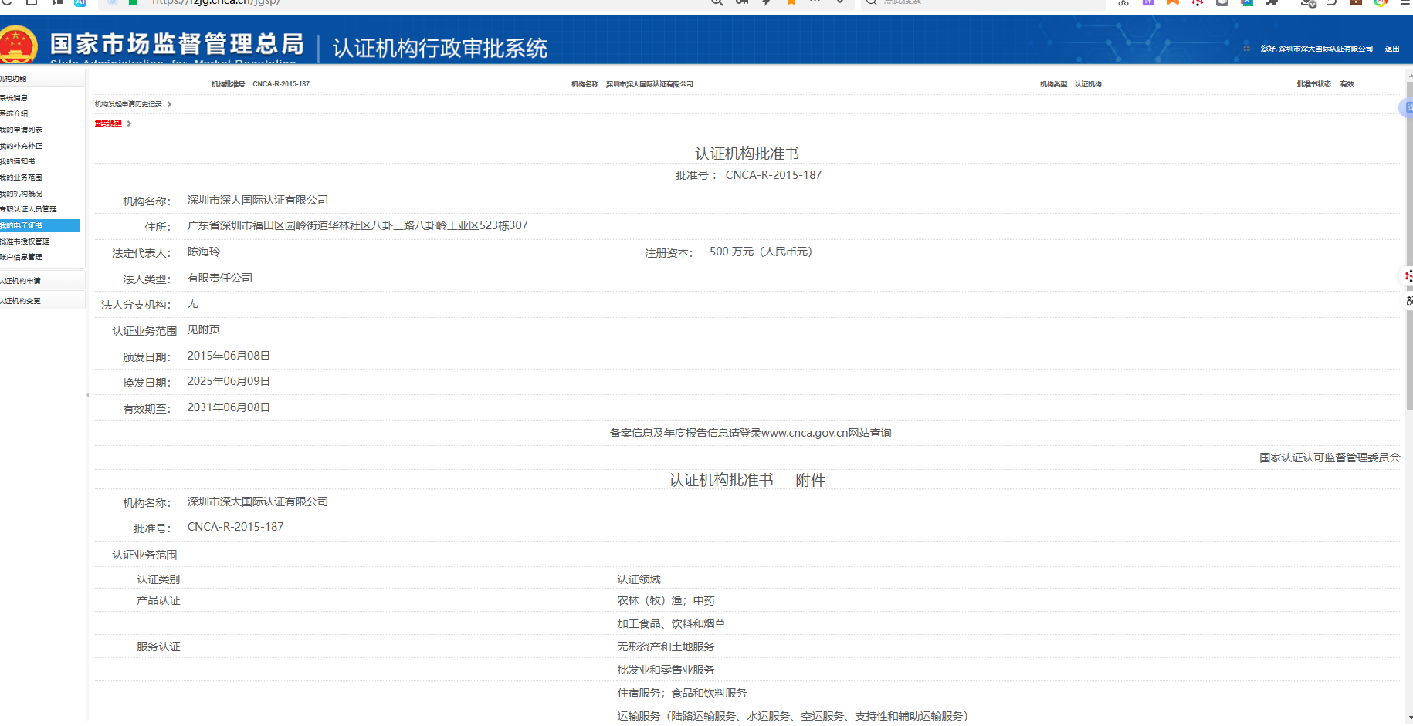Click the expiry date 2031年06月08日
This screenshot has height=726, width=1413.
click(229, 407)
